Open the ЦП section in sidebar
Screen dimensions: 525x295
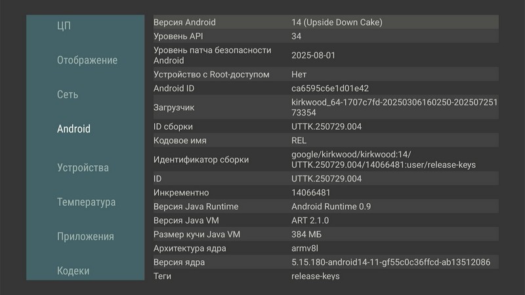tap(64, 26)
